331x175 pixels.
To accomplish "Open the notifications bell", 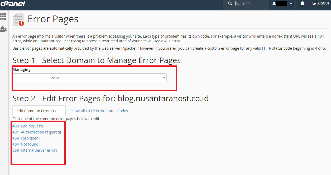I will [x=303, y=3].
